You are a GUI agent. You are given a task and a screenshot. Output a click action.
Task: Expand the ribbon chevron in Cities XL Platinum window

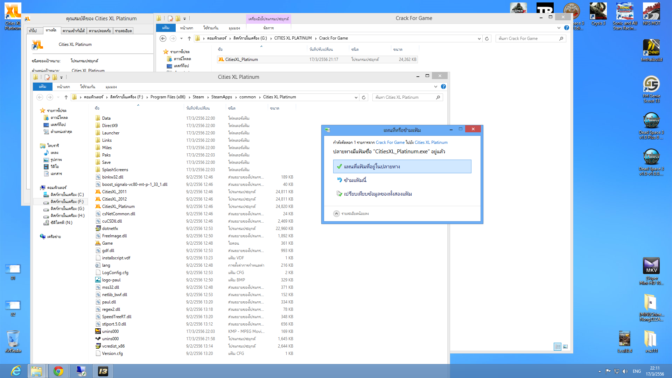[x=435, y=86]
